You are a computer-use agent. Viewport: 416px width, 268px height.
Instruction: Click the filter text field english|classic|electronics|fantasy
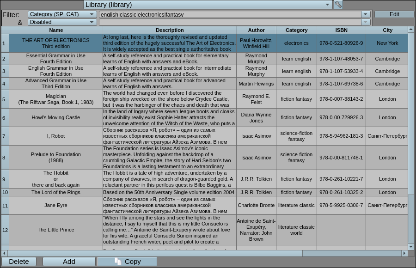(230, 14)
